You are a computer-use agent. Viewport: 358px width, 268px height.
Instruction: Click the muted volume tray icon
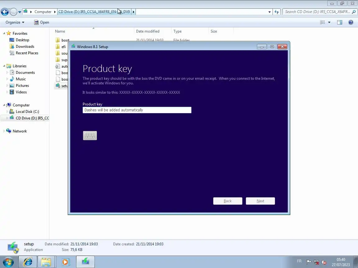pyautogui.click(x=324, y=262)
